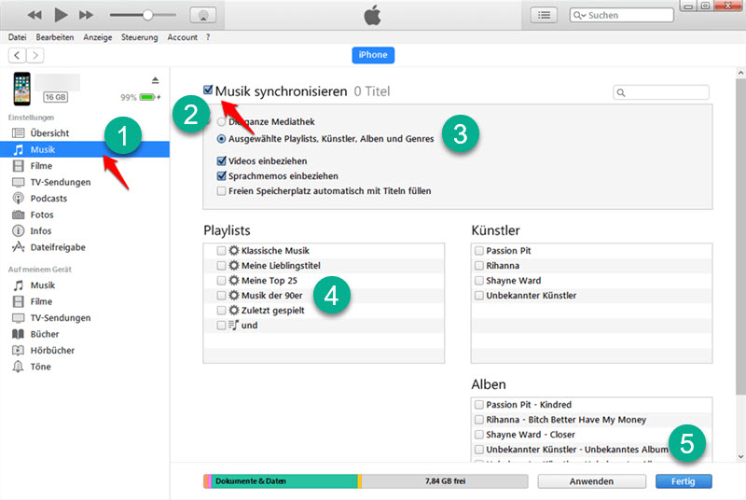Check artist Passion Pit
Viewport: 746px width, 500px height.
479,250
